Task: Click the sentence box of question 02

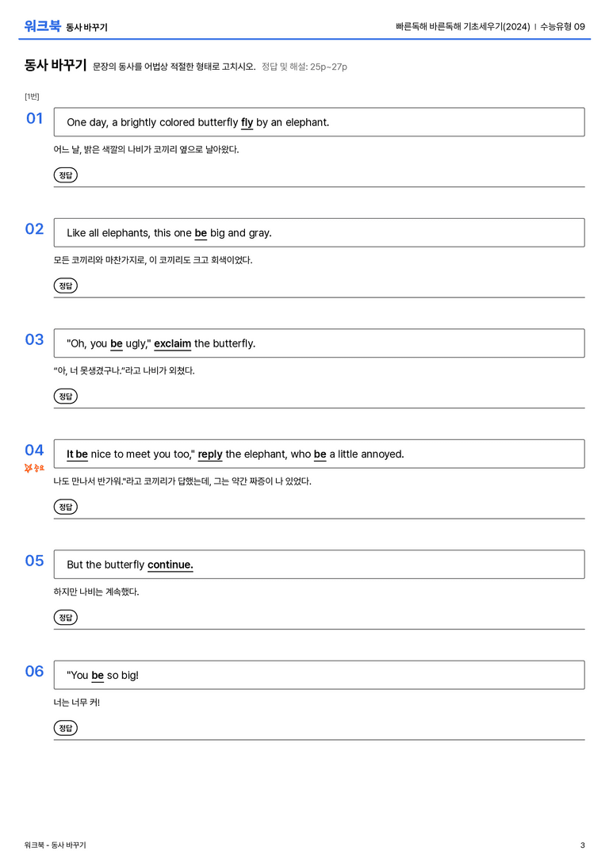Action: [320, 232]
